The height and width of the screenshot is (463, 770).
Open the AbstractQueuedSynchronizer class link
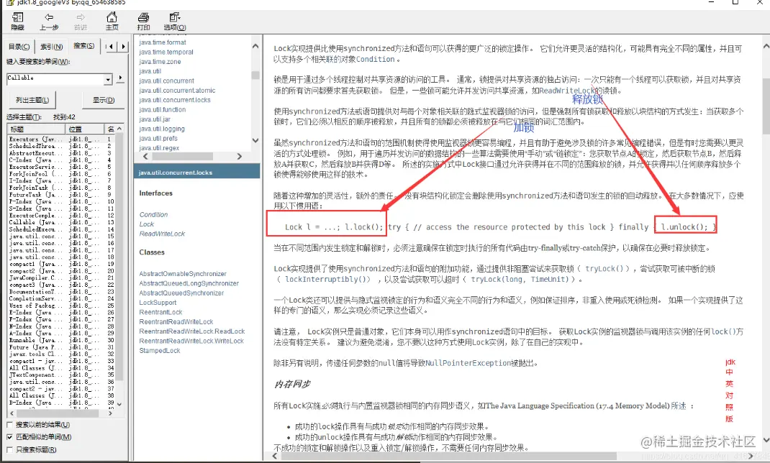[x=181, y=293]
